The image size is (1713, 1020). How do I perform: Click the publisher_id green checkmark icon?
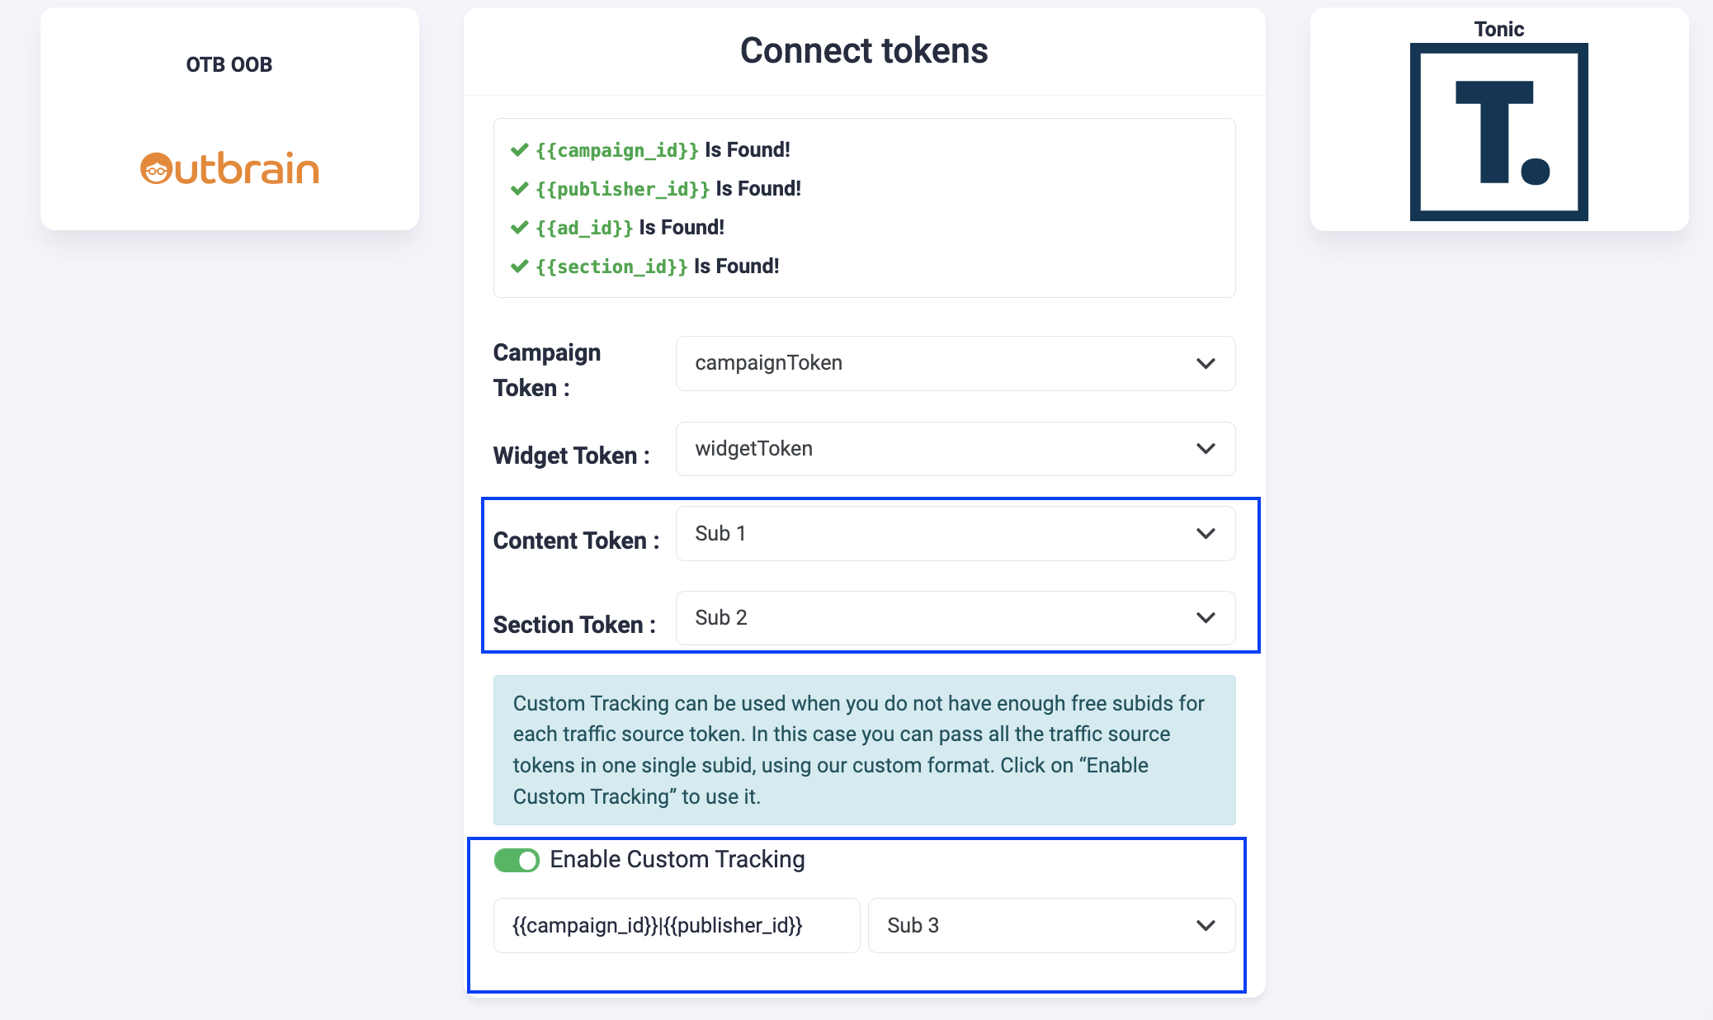[519, 188]
